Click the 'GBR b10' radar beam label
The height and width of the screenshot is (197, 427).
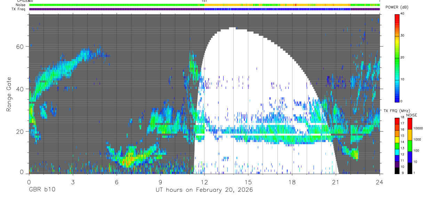click(x=42, y=190)
